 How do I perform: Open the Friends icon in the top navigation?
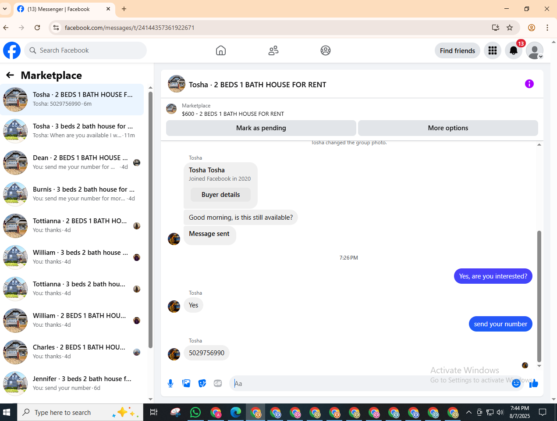(x=273, y=50)
